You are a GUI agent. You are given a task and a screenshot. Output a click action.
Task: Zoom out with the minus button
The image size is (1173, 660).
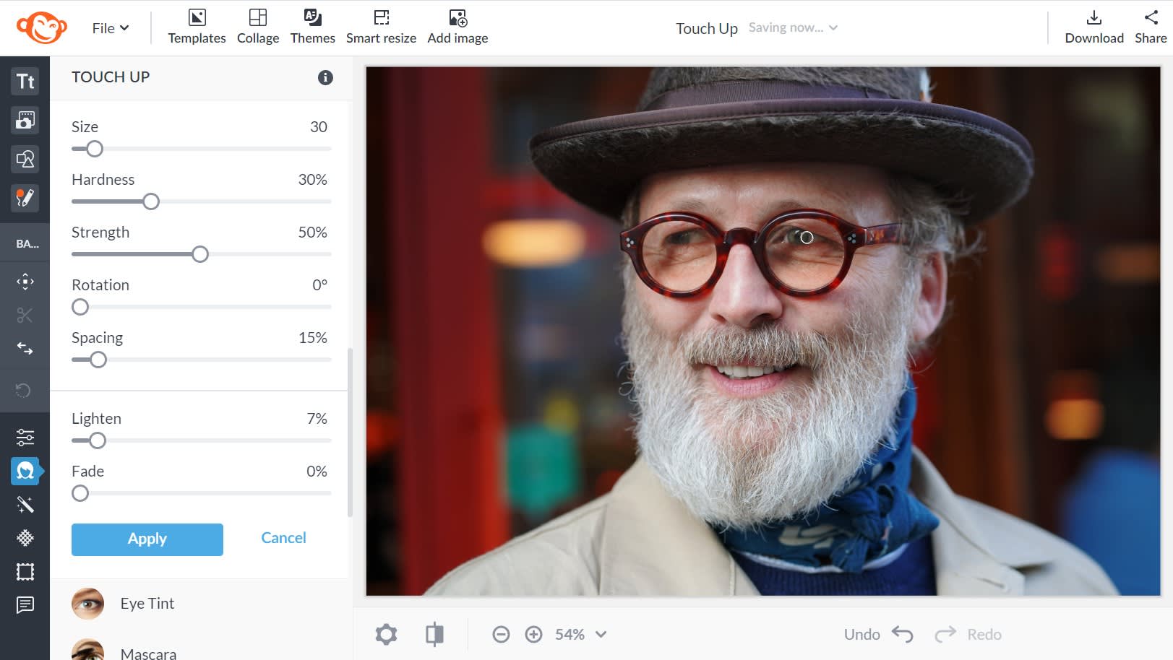[x=501, y=635]
